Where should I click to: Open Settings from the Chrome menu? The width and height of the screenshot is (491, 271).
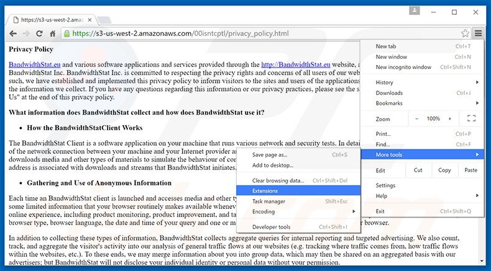tap(423, 185)
